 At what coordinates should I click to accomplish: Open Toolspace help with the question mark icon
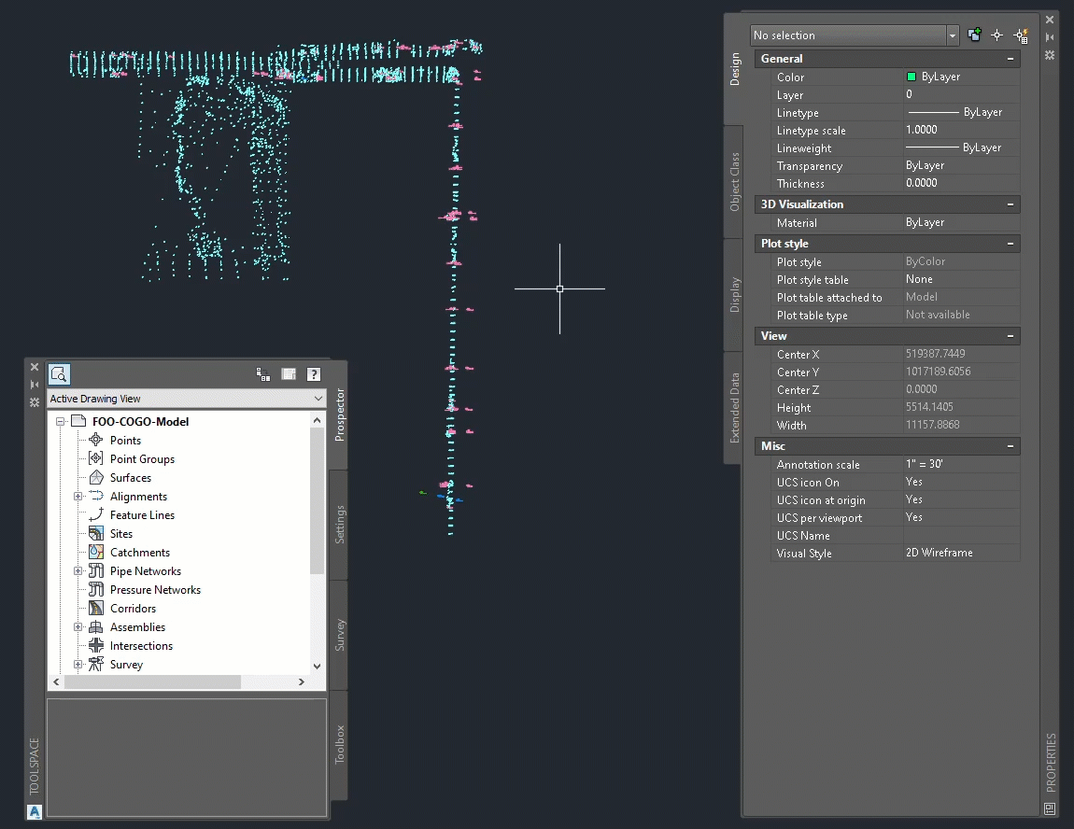(x=313, y=373)
